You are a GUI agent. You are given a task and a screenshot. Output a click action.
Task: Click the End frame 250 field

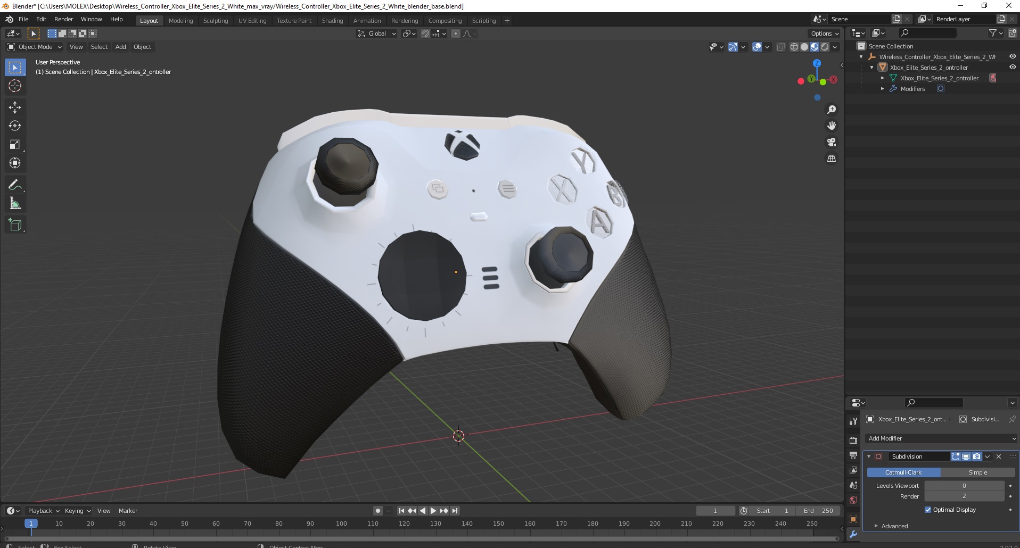click(x=818, y=511)
